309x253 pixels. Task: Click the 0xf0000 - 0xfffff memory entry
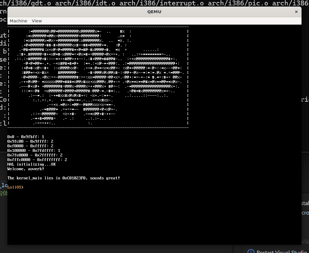point(30,146)
